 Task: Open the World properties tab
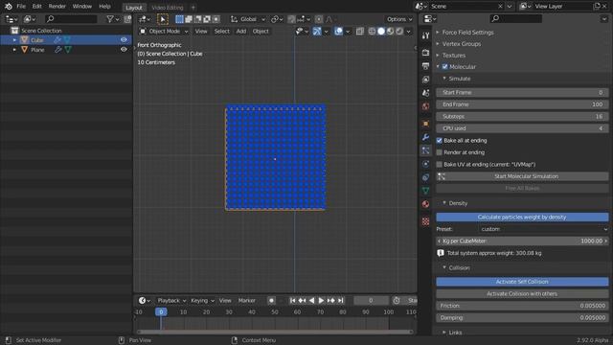point(425,106)
